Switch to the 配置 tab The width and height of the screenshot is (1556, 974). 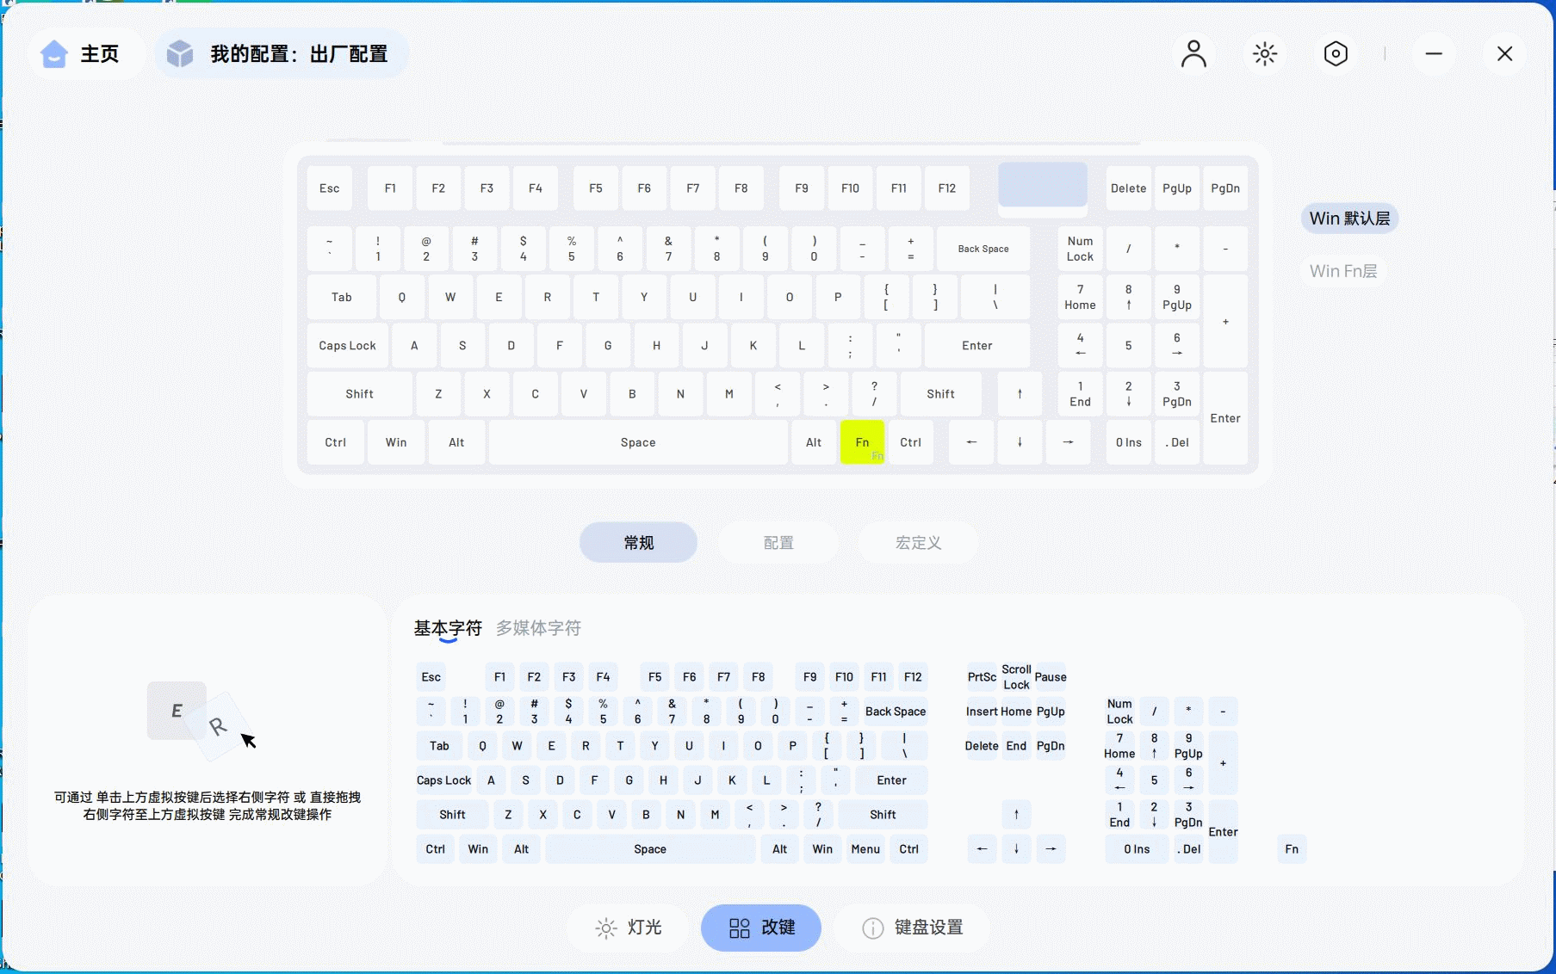pos(778,542)
